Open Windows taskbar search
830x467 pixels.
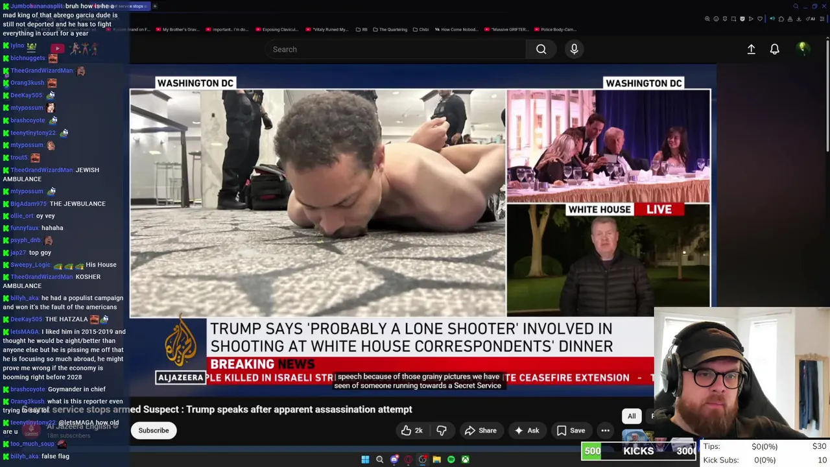click(x=379, y=459)
